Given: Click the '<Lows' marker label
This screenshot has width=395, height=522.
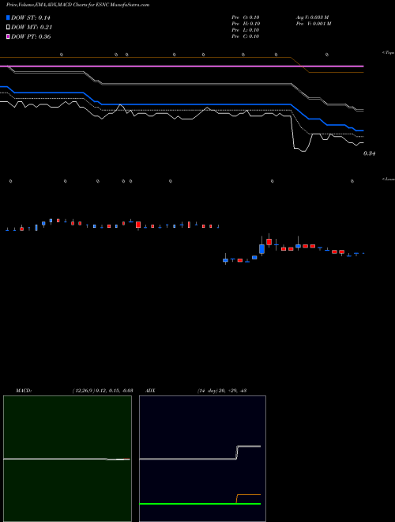Looking at the screenshot, I should coord(388,179).
